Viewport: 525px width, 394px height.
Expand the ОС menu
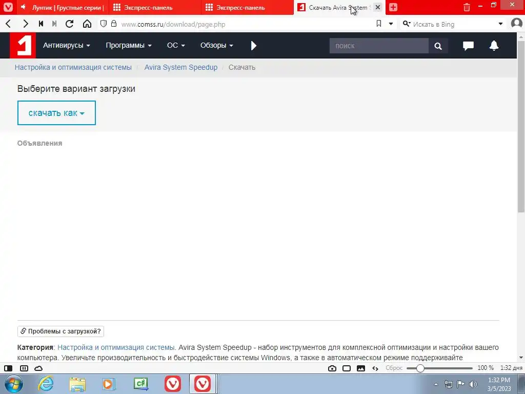[176, 46]
